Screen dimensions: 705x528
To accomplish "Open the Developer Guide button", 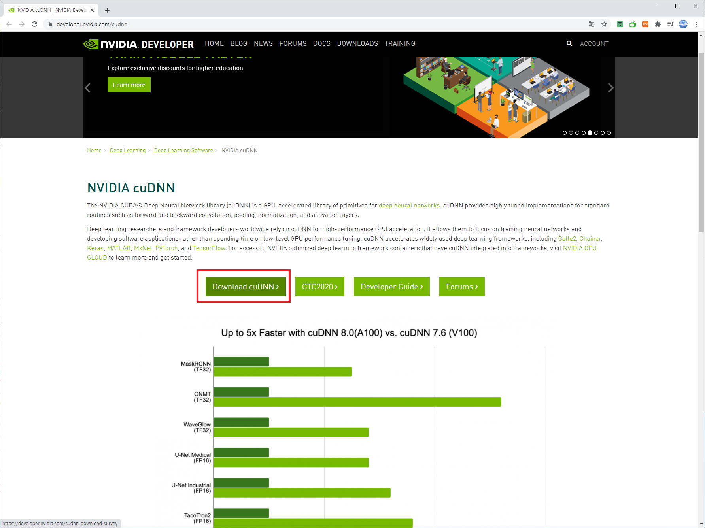I will click(392, 287).
